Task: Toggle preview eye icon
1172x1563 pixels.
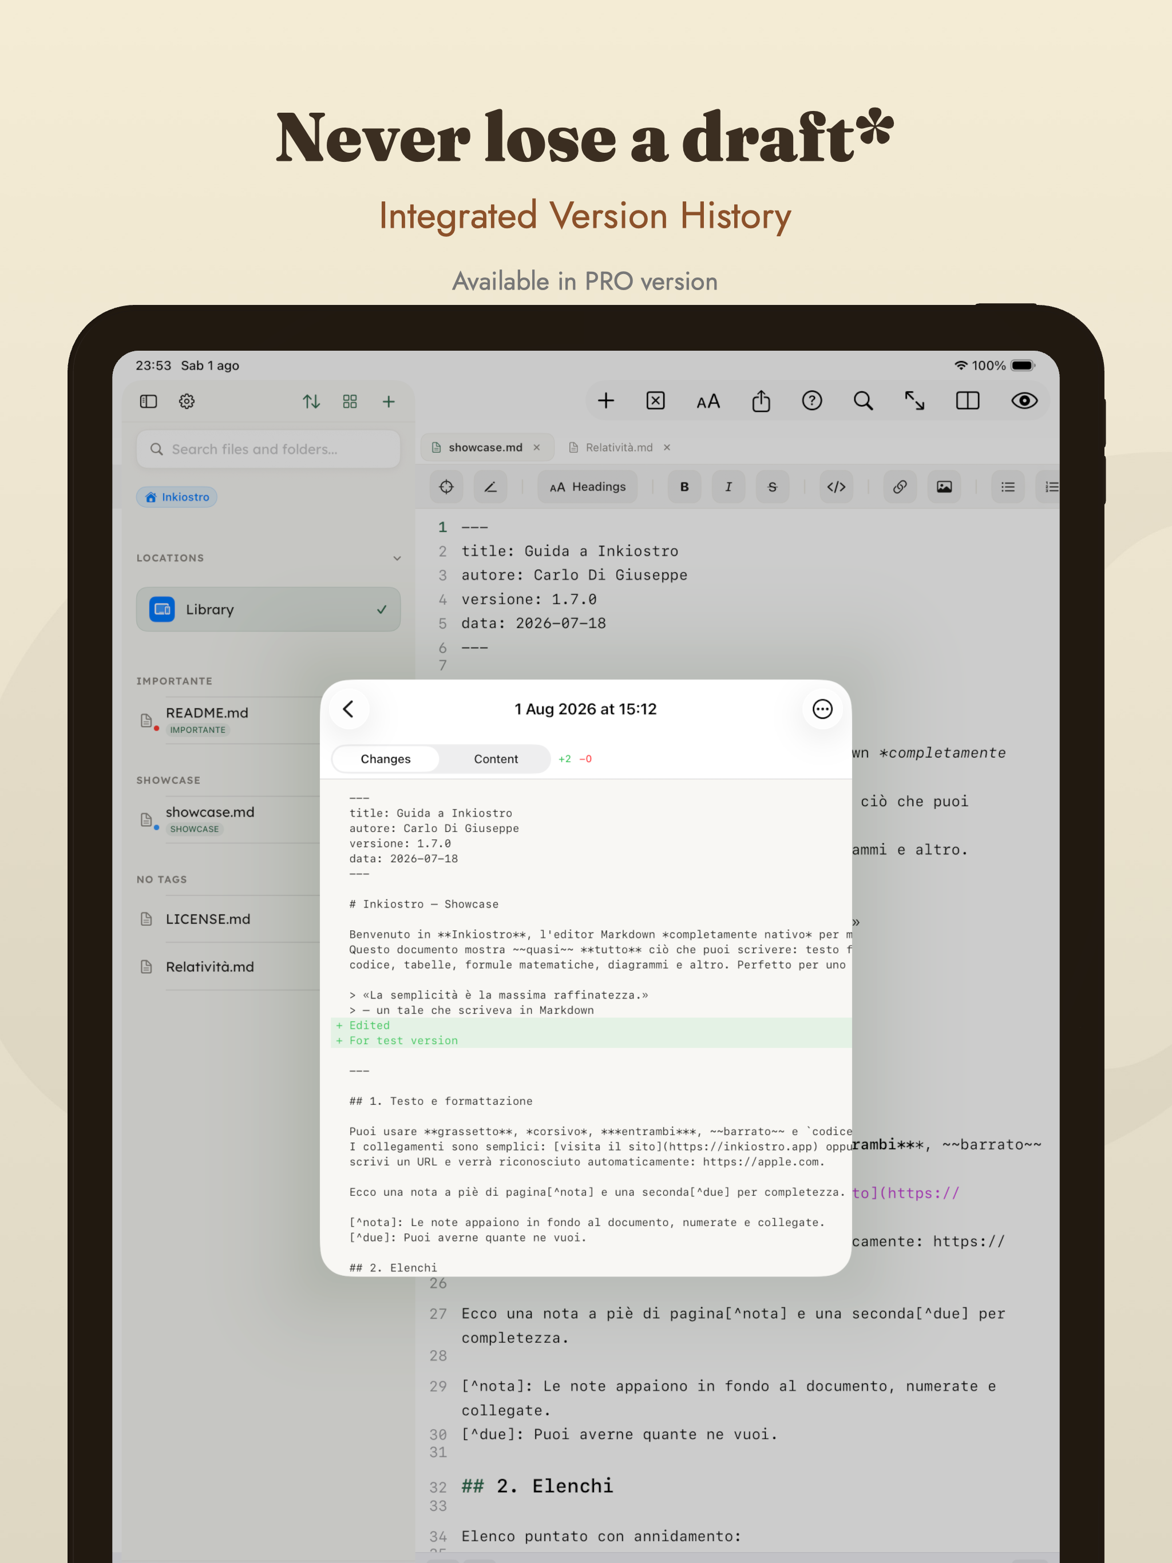Action: point(1024,400)
